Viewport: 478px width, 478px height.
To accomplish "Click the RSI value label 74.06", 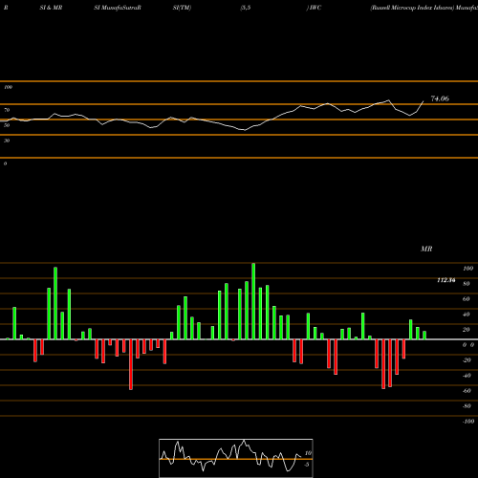I will [x=440, y=98].
